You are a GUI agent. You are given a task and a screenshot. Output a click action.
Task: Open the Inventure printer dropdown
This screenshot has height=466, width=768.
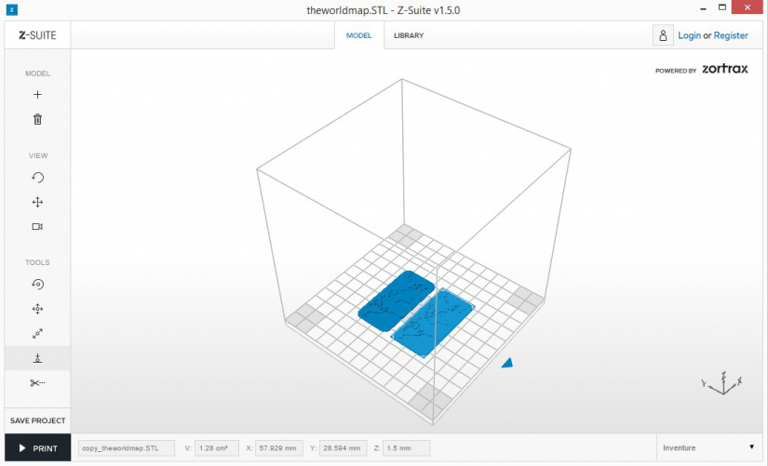[708, 447]
